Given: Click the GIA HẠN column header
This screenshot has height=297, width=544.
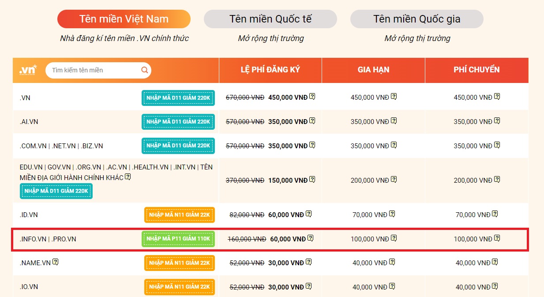Looking at the screenshot, I should click(373, 70).
